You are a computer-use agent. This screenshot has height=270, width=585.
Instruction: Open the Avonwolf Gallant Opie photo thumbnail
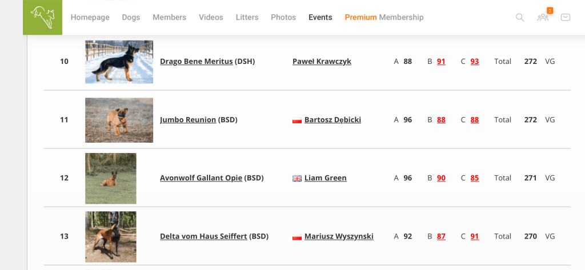(x=111, y=178)
